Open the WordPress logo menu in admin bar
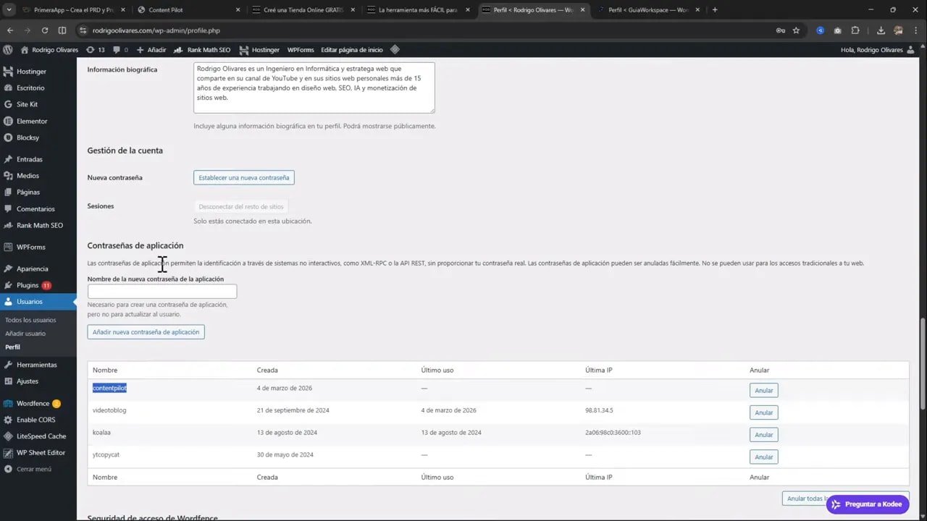Image resolution: width=927 pixels, height=521 pixels. pos(7,49)
